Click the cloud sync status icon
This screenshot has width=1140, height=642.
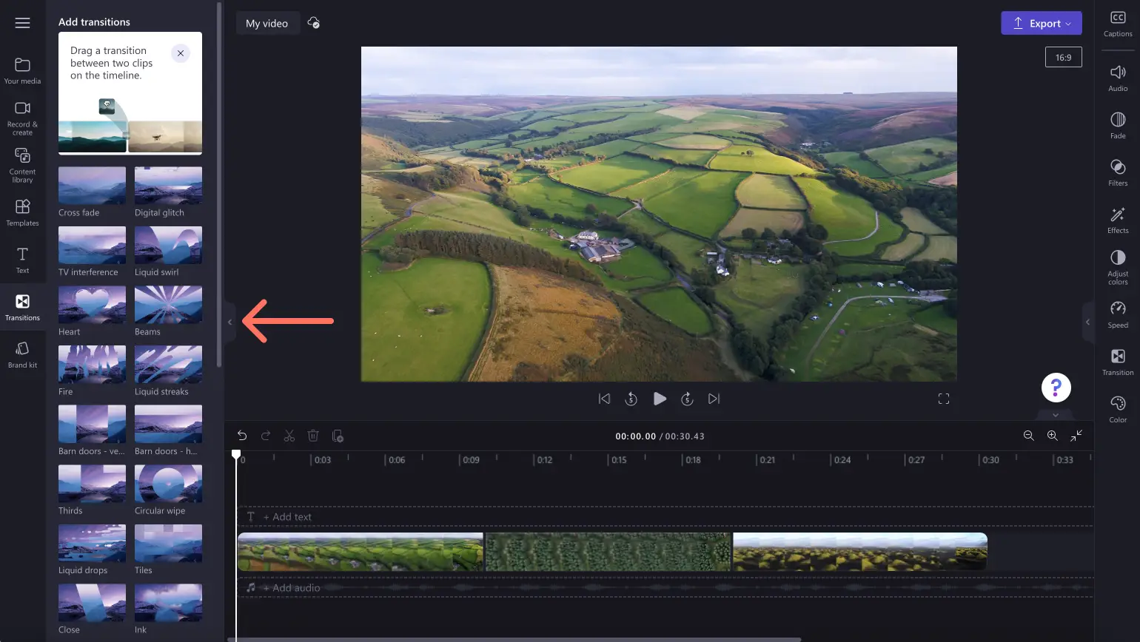point(314,23)
